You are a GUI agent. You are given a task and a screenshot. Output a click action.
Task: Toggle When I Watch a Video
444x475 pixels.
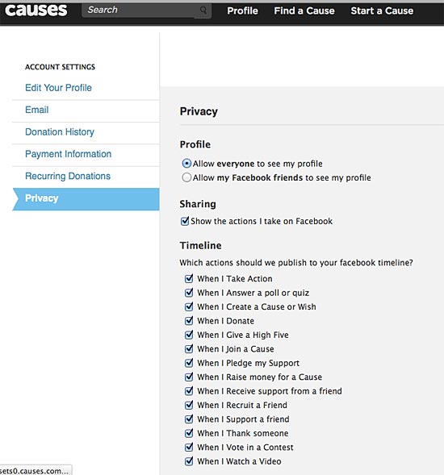tap(189, 461)
